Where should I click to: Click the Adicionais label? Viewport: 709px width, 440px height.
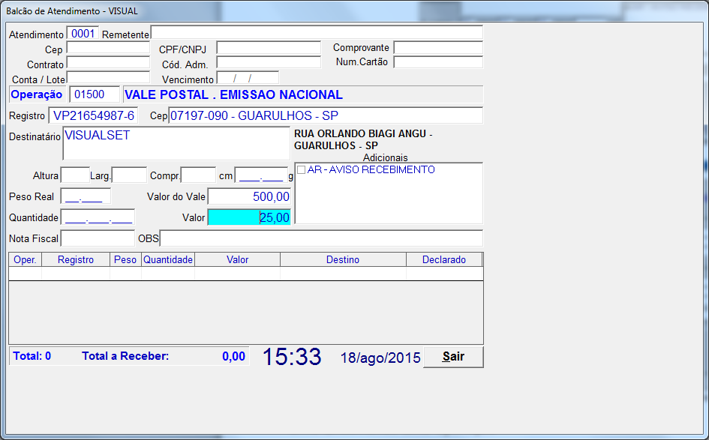385,157
